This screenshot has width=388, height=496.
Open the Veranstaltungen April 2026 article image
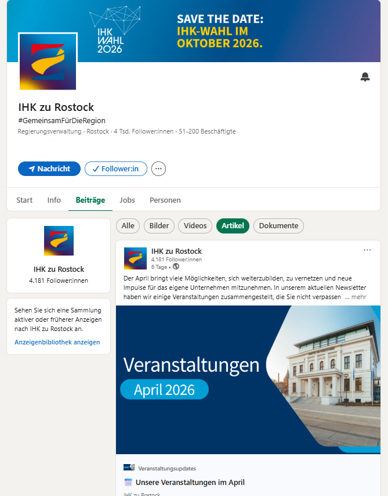pyautogui.click(x=248, y=380)
